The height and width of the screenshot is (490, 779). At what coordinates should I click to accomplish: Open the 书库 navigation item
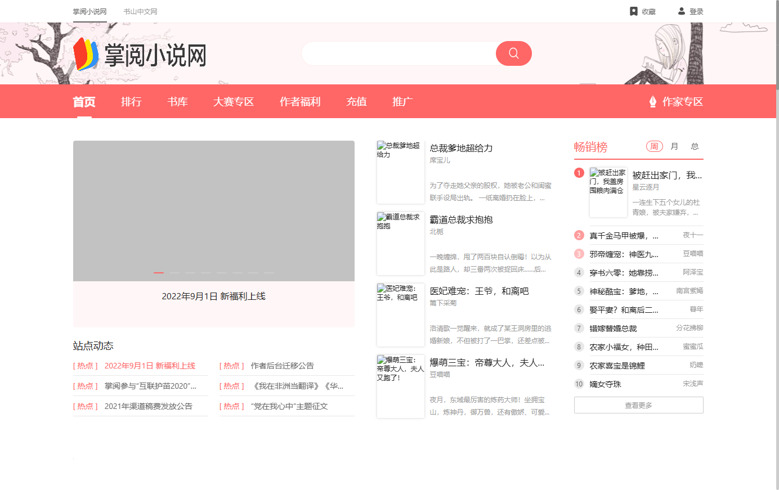click(177, 102)
